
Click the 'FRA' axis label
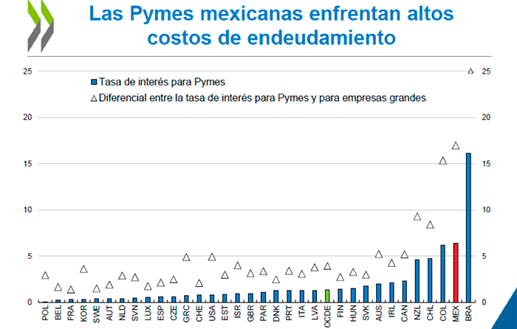pos(71,313)
